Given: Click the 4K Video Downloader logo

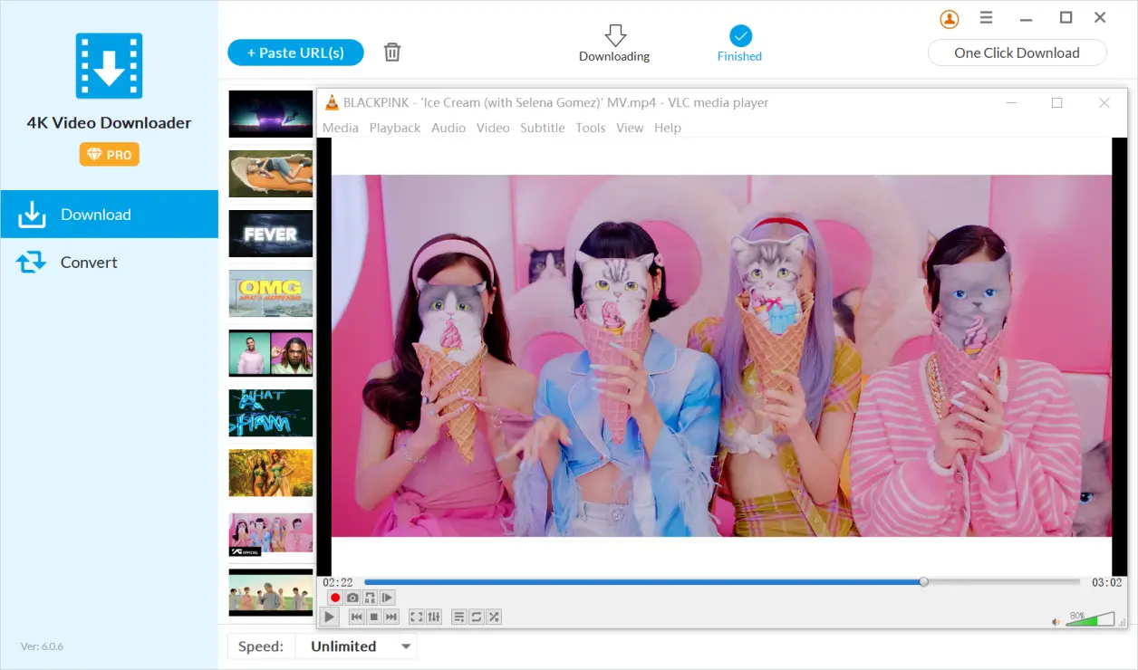Looking at the screenshot, I should pyautogui.click(x=109, y=66).
